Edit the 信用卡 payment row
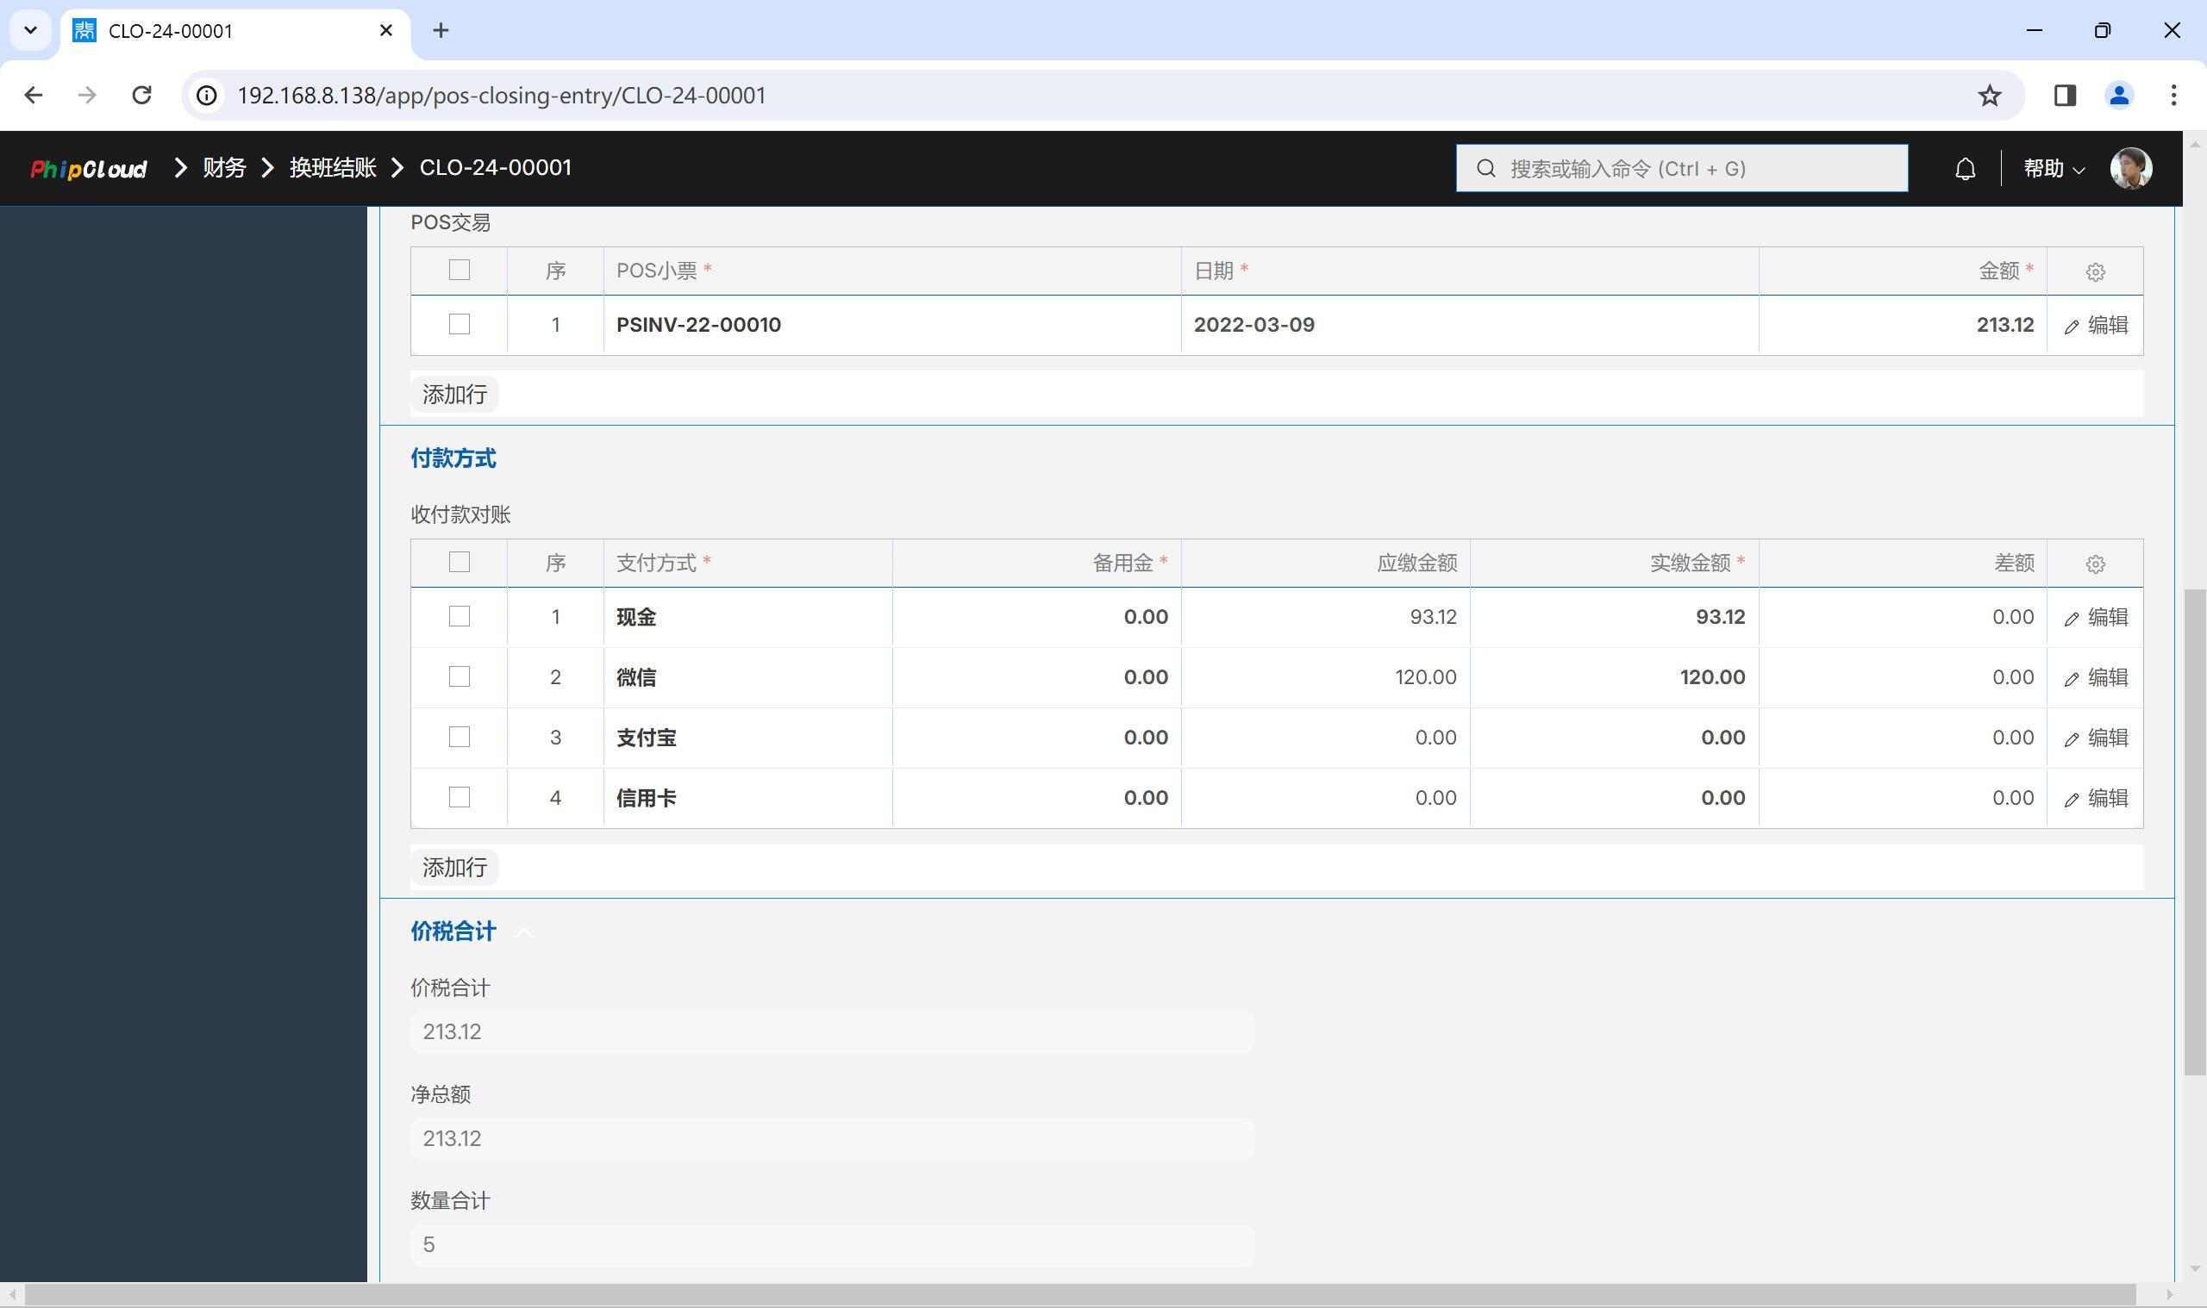Viewport: 2207px width, 1308px height. click(2095, 798)
